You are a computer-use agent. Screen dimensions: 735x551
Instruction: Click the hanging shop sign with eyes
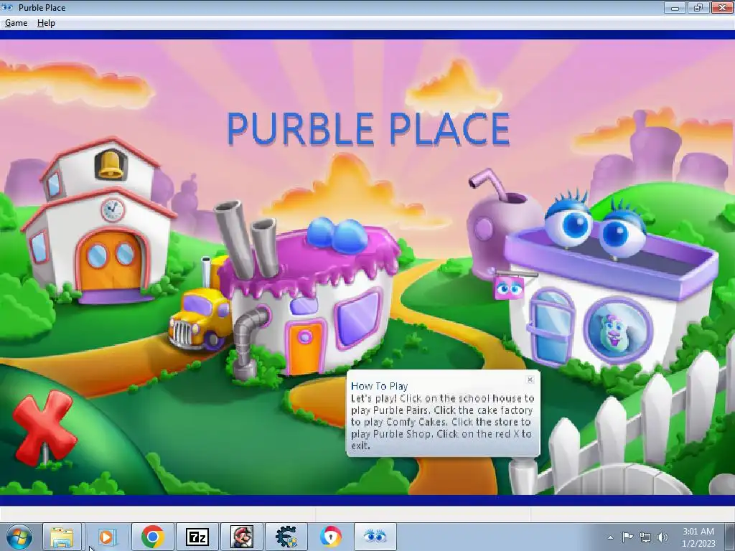(509, 288)
